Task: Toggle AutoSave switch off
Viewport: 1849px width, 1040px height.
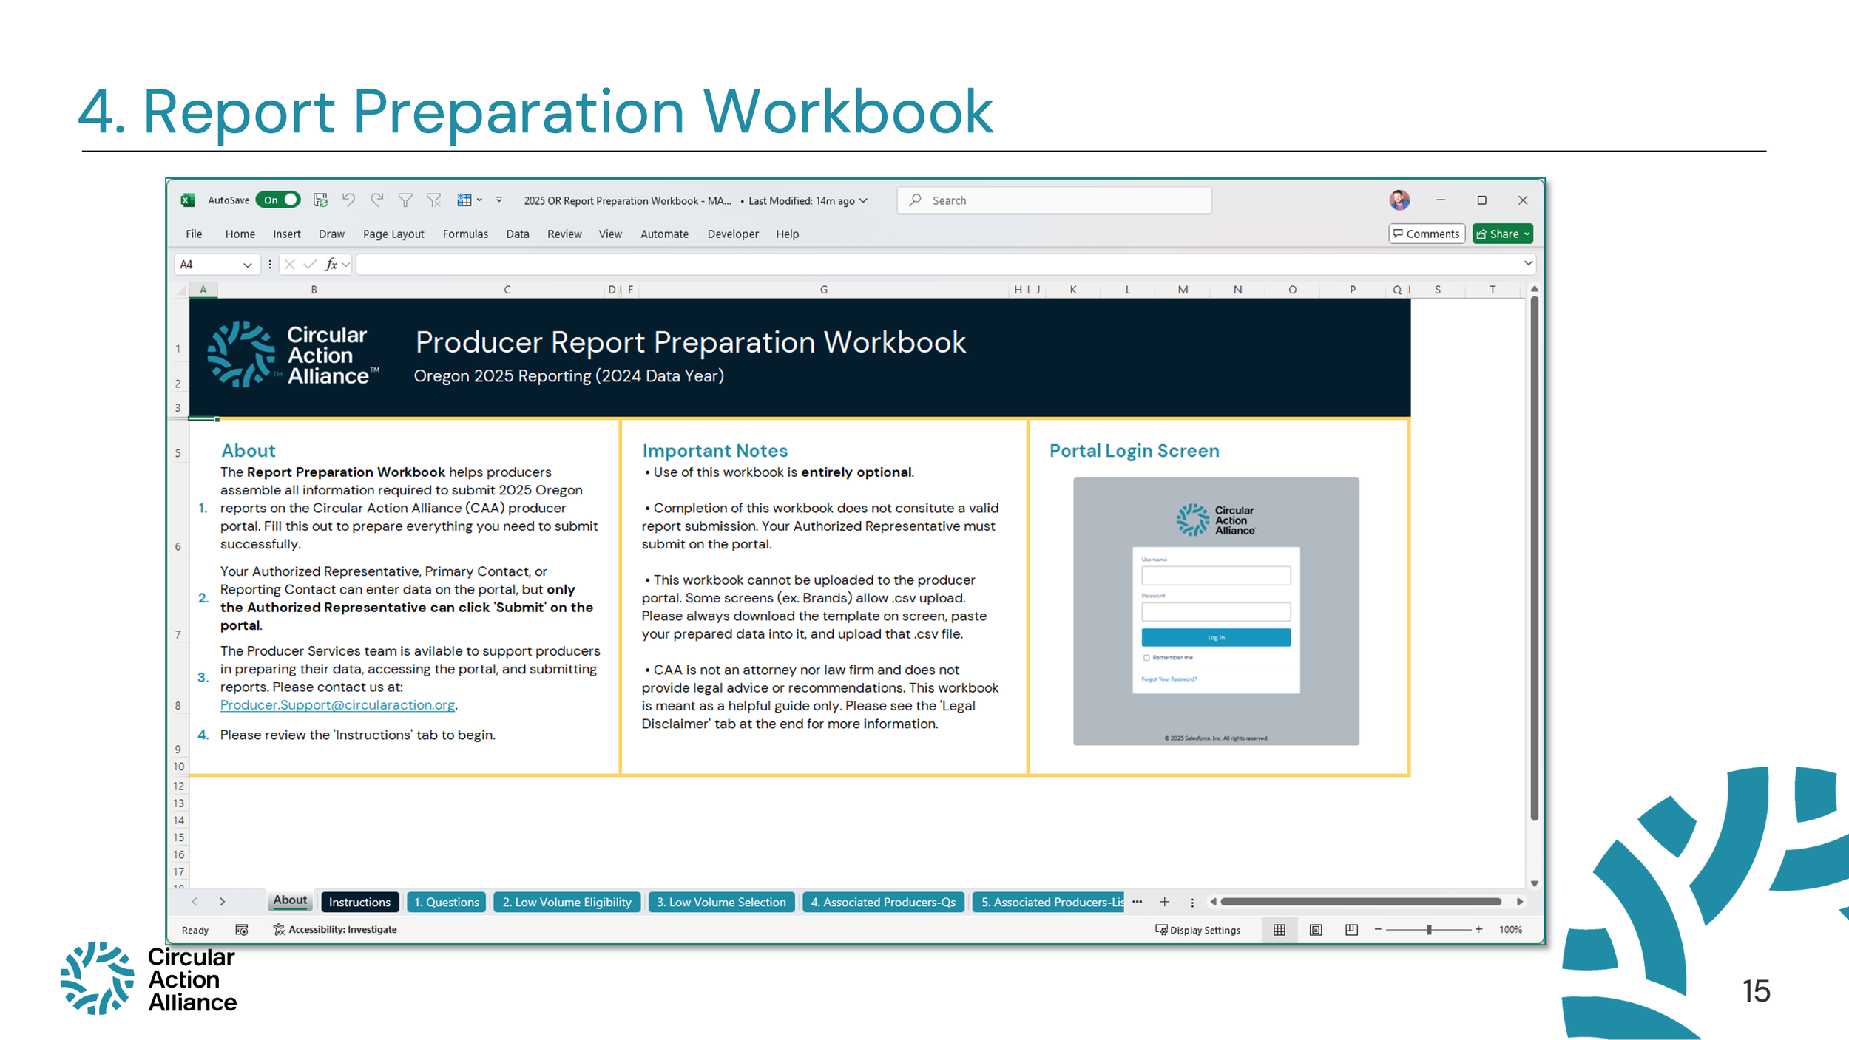Action: [x=278, y=200]
